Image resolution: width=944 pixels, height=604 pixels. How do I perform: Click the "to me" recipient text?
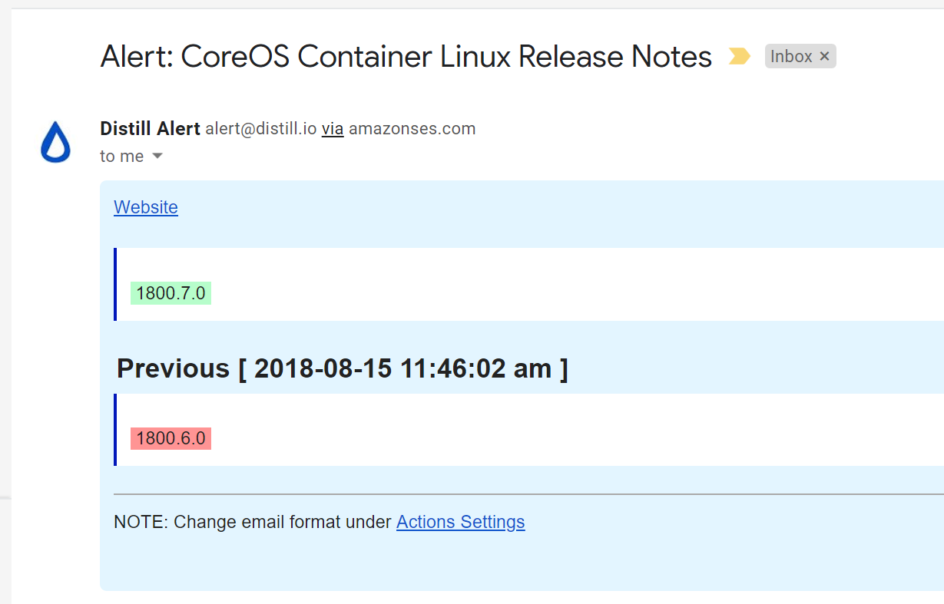[121, 157]
